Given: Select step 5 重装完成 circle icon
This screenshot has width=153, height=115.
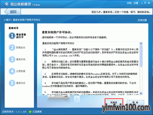Looking at the screenshot, I should click(12, 83).
